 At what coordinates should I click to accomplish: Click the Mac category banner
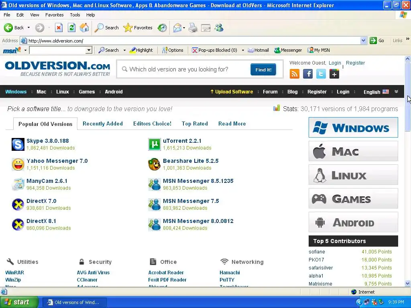(353, 151)
